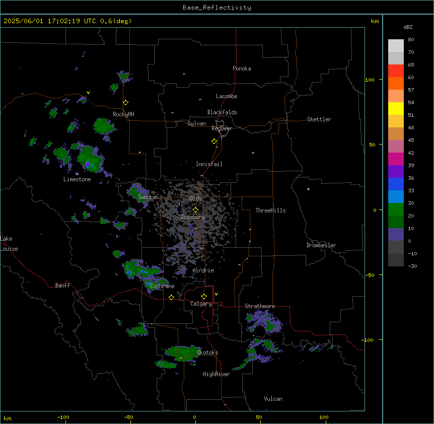Click the Sylvan label
Screen dimensions: 434x424
pos(196,123)
